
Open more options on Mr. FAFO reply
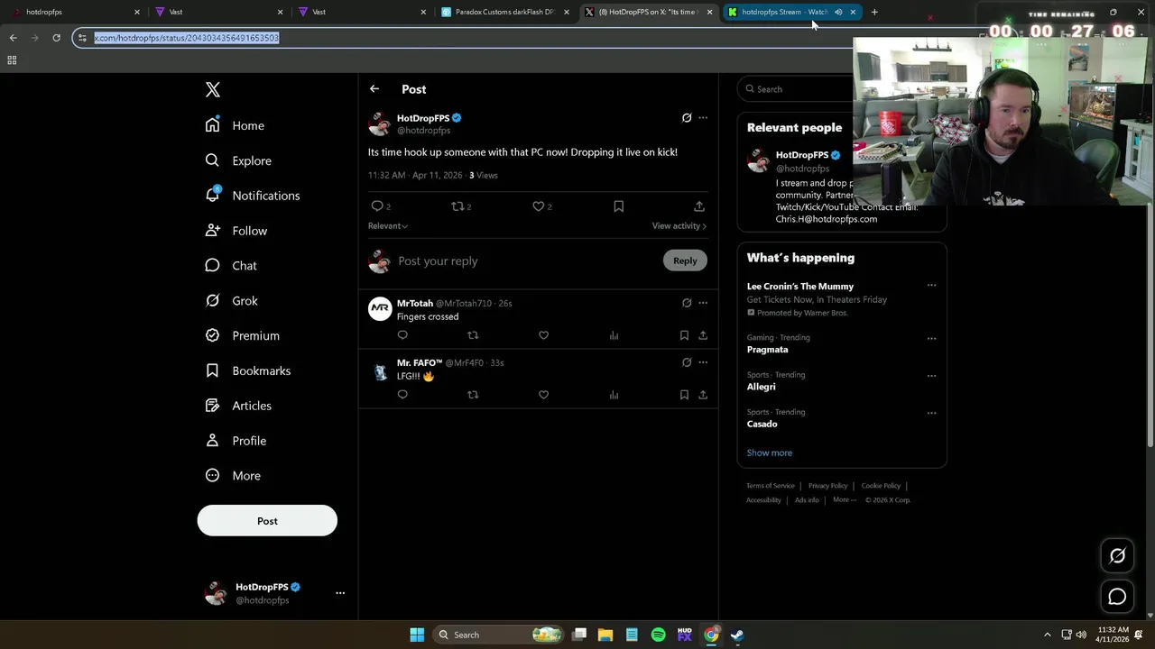coord(703,362)
